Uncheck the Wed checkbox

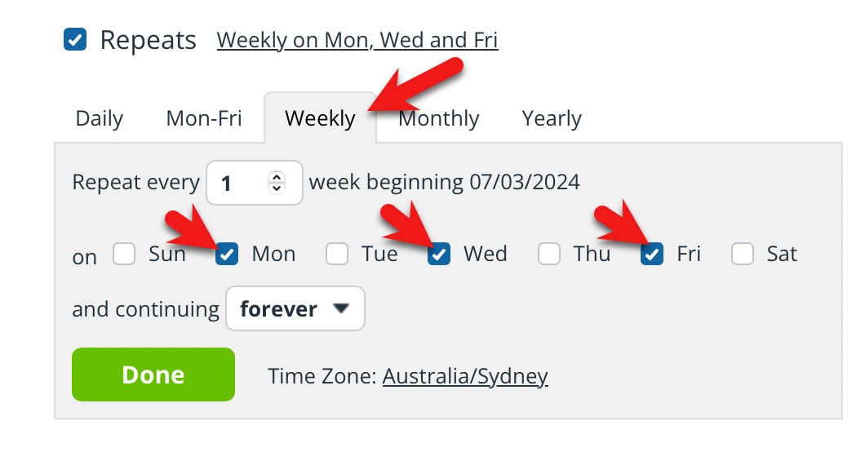coord(439,254)
